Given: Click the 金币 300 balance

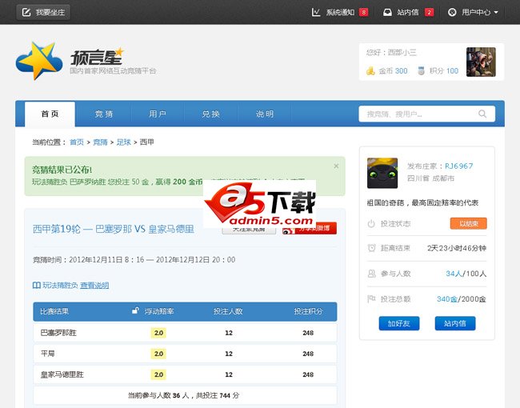Looking at the screenshot, I should pos(393,70).
